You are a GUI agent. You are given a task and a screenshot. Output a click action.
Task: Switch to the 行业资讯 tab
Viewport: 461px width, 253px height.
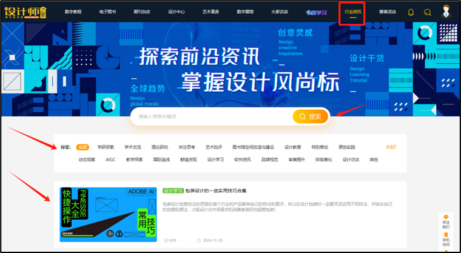352,12
